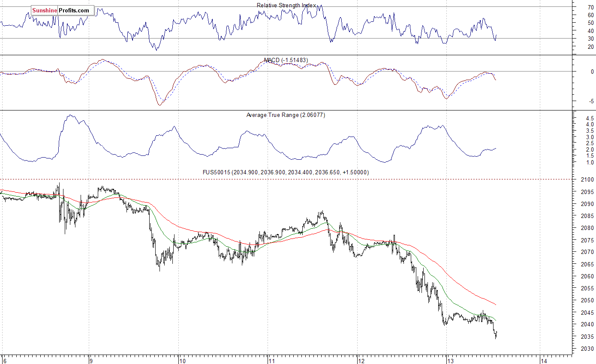This screenshot has height=364, width=596.
Task: Click the ATR axis value 3.5
Action: click(590, 131)
